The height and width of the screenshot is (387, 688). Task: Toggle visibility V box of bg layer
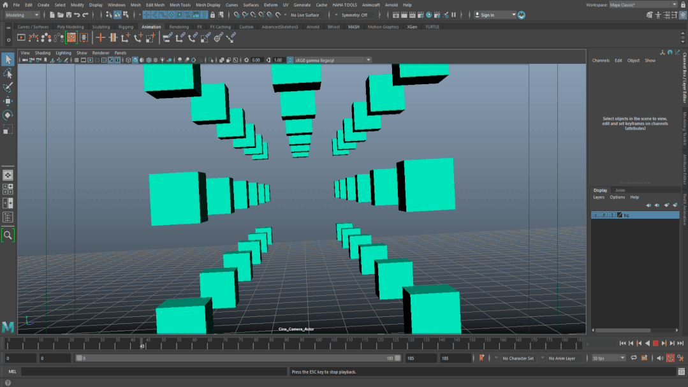(x=596, y=215)
